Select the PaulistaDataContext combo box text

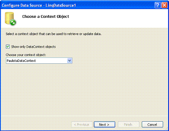tap(21, 61)
